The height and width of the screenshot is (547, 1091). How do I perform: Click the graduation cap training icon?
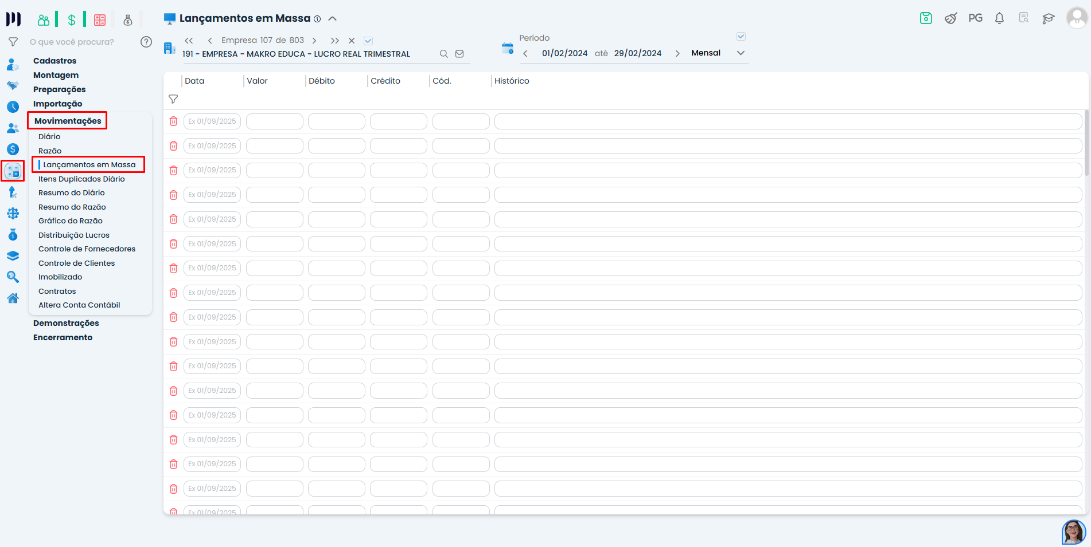click(1049, 18)
